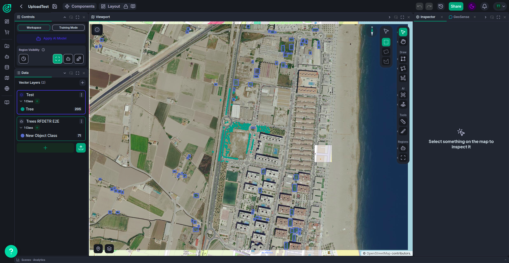Toggle training dumbbell region visibility
This screenshot has width=509, height=263.
pyautogui.click(x=79, y=59)
